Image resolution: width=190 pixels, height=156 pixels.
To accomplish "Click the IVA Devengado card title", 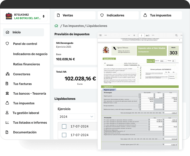I will point(65,43).
